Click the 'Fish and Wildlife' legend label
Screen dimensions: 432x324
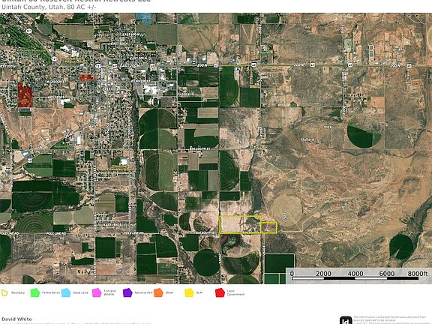(109, 292)
